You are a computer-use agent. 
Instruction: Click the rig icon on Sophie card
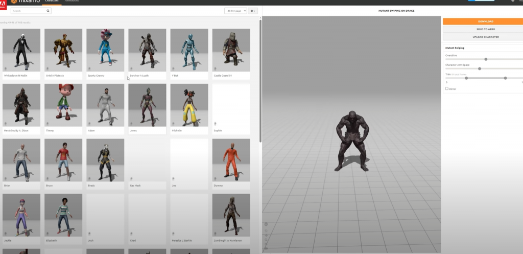(x=215, y=124)
